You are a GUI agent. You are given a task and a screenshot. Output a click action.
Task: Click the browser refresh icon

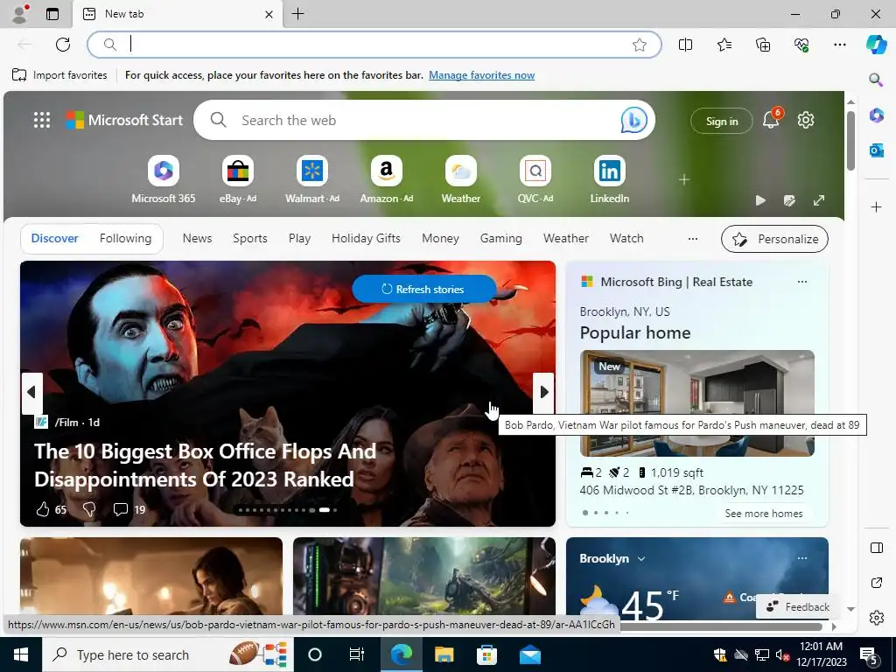63,45
